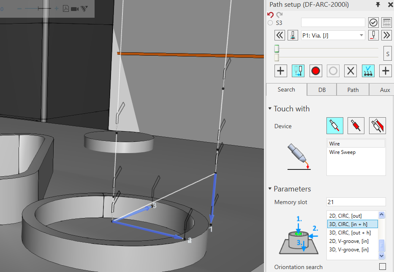This screenshot has height=272, width=394.
Task: Go to previous point with double-left chevron
Action: click(280, 35)
